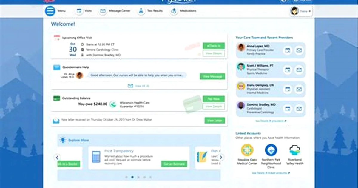
Task: Click the Questionnaire Help envelope icon
Action: tap(57, 67)
